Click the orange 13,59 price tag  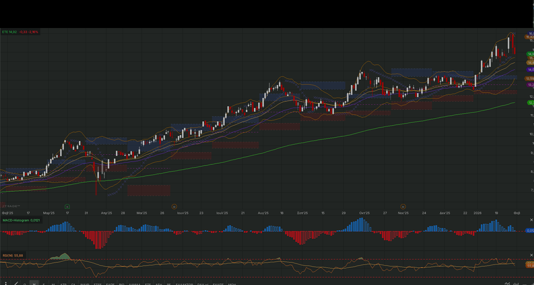pyautogui.click(x=530, y=79)
